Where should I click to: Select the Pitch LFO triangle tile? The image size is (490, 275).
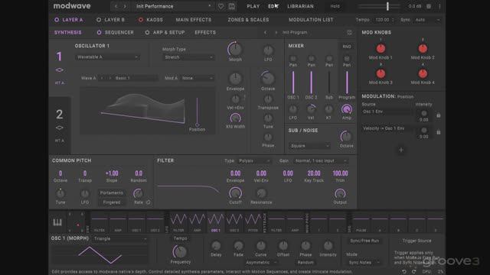(253, 222)
